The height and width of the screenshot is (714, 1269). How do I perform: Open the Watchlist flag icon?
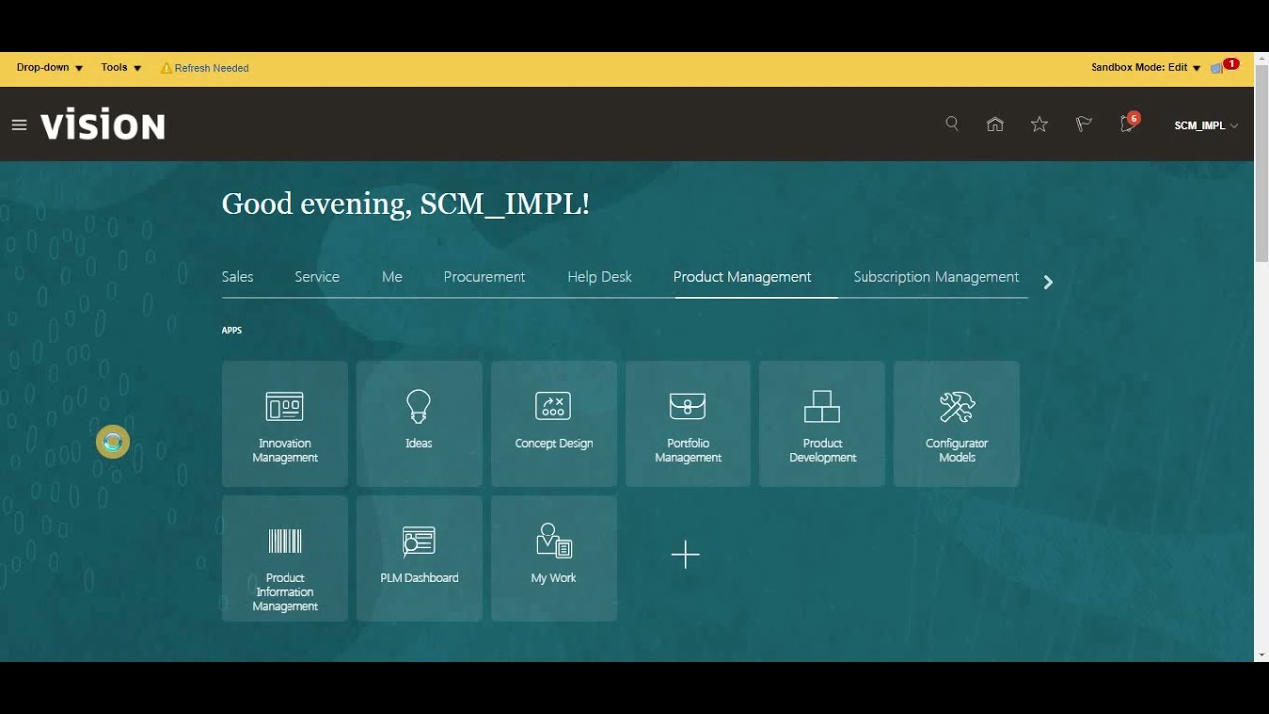[1084, 124]
